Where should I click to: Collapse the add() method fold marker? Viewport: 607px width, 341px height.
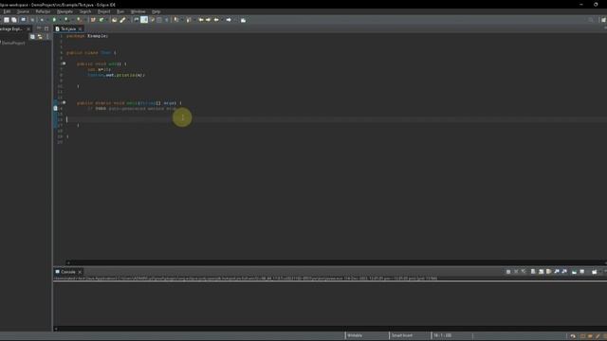(x=64, y=63)
